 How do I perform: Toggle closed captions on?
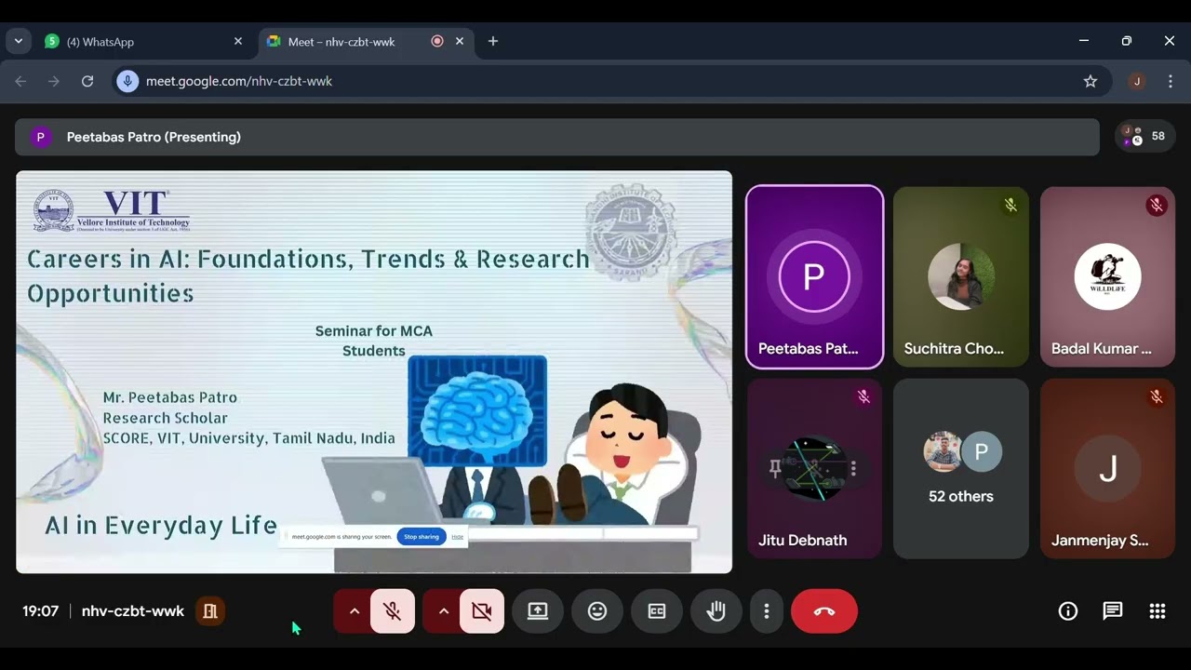(x=657, y=611)
